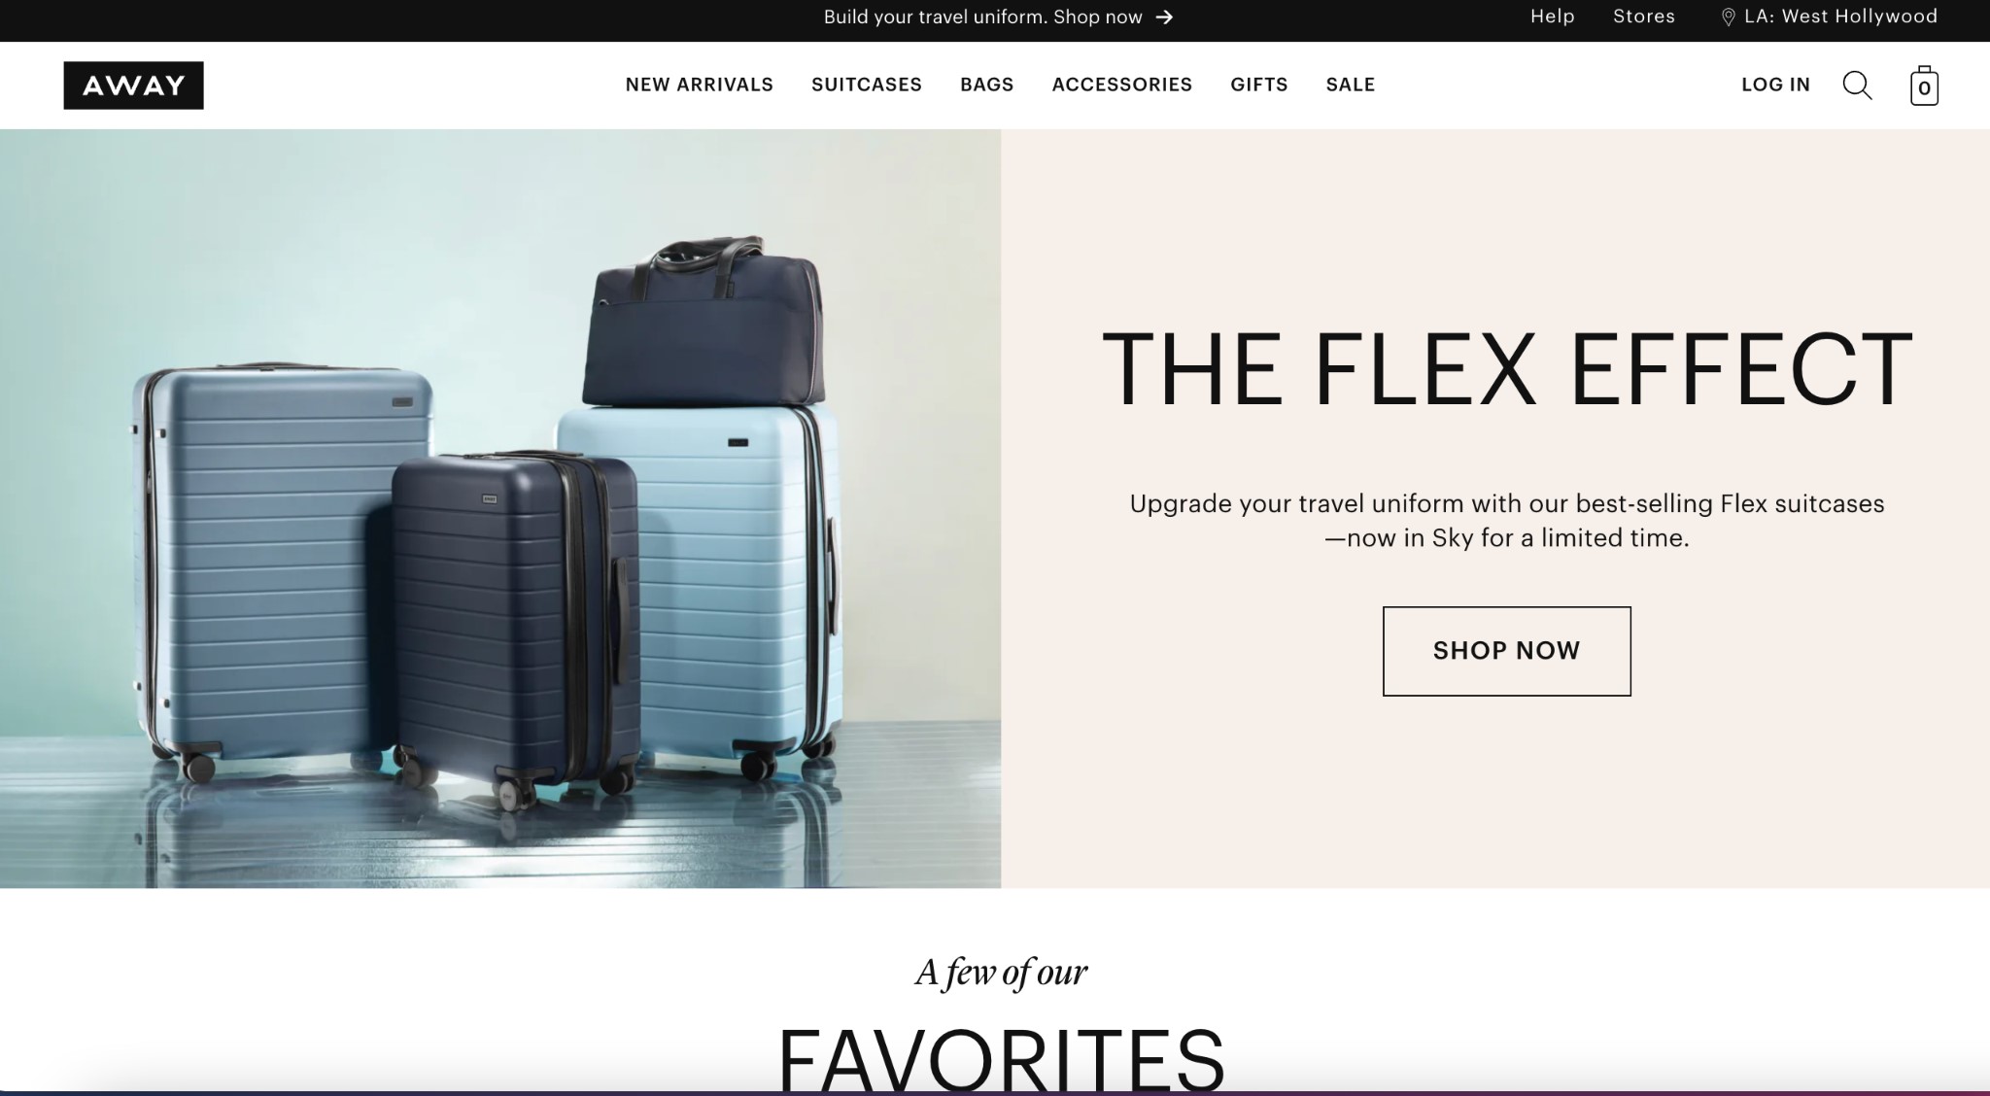This screenshot has width=1990, height=1096.
Task: Select LA: West Hollywood store location
Action: (1840, 17)
